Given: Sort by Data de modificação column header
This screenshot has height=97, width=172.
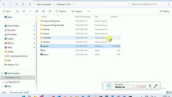Looking at the screenshot, I should [x=83, y=17].
